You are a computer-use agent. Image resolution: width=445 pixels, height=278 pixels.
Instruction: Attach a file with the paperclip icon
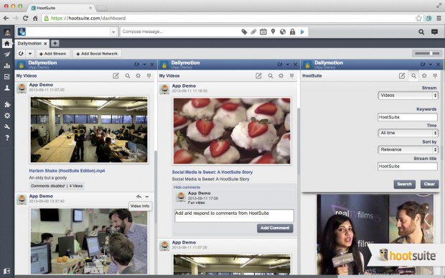tap(253, 32)
